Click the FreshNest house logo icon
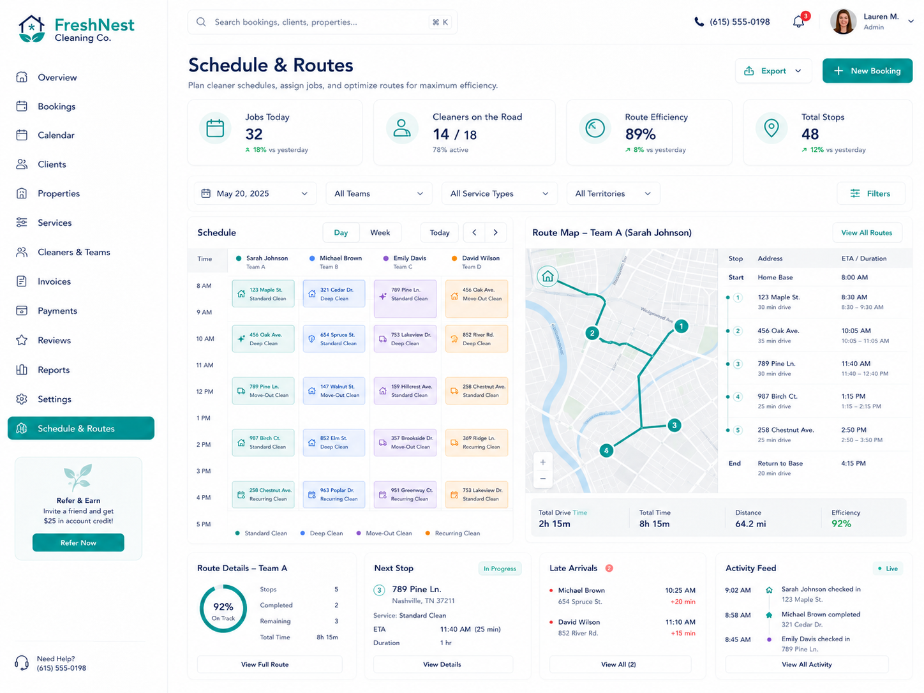This screenshot has width=924, height=693. coord(32,29)
